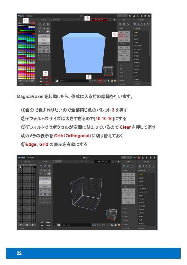This screenshot has height=265, width=187.
Task: Click the export download icon in the lower screenshot
Action: pos(143,158)
